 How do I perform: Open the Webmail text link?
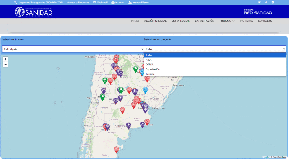(x=102, y=2)
